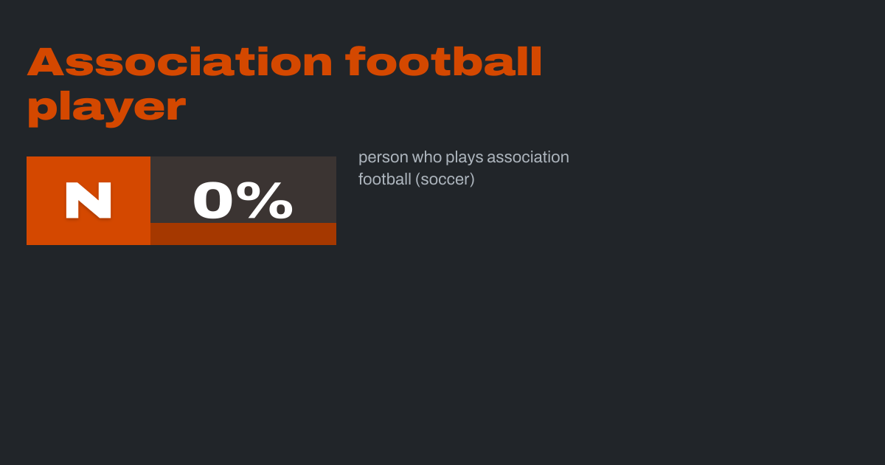
Task: Click the white letter N icon
Action: click(88, 201)
